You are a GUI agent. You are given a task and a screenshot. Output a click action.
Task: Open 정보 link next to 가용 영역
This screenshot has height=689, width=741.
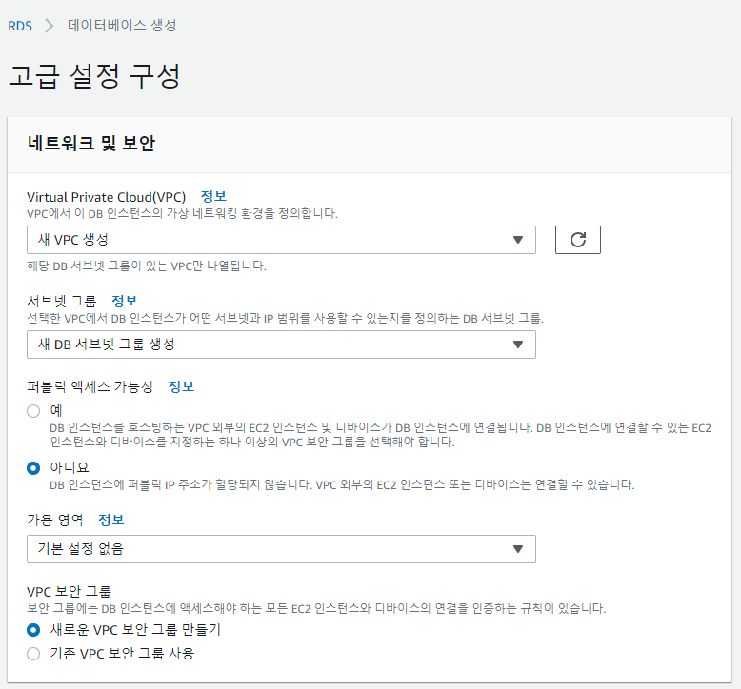pos(111,520)
